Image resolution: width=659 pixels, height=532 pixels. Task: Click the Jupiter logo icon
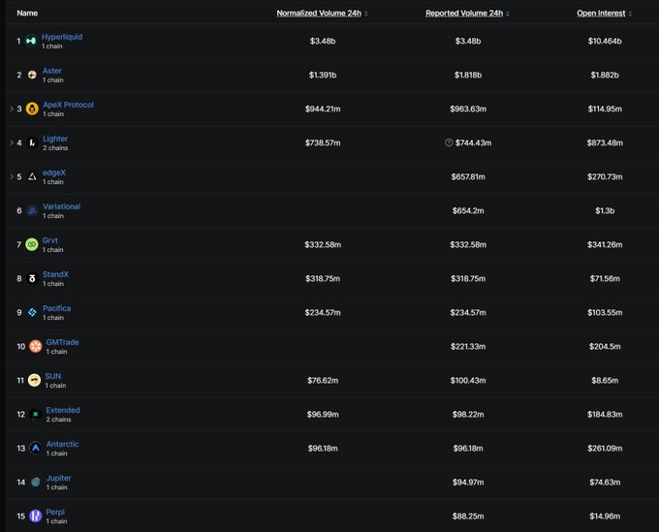point(36,482)
